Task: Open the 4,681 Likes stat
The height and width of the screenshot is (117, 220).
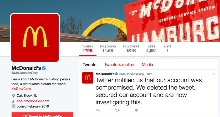Action: [151, 49]
